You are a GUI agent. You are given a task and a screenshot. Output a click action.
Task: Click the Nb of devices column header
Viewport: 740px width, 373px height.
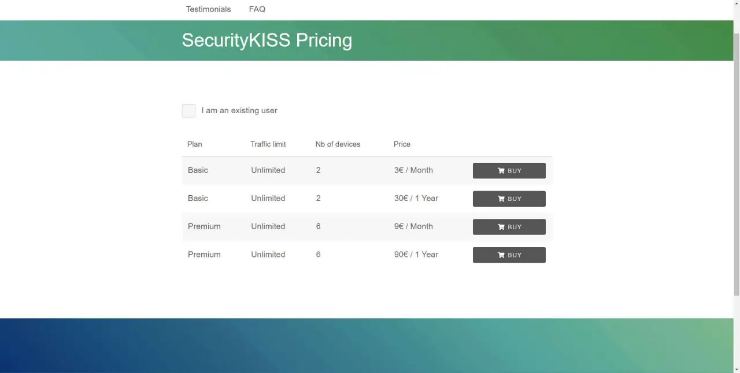[338, 144]
